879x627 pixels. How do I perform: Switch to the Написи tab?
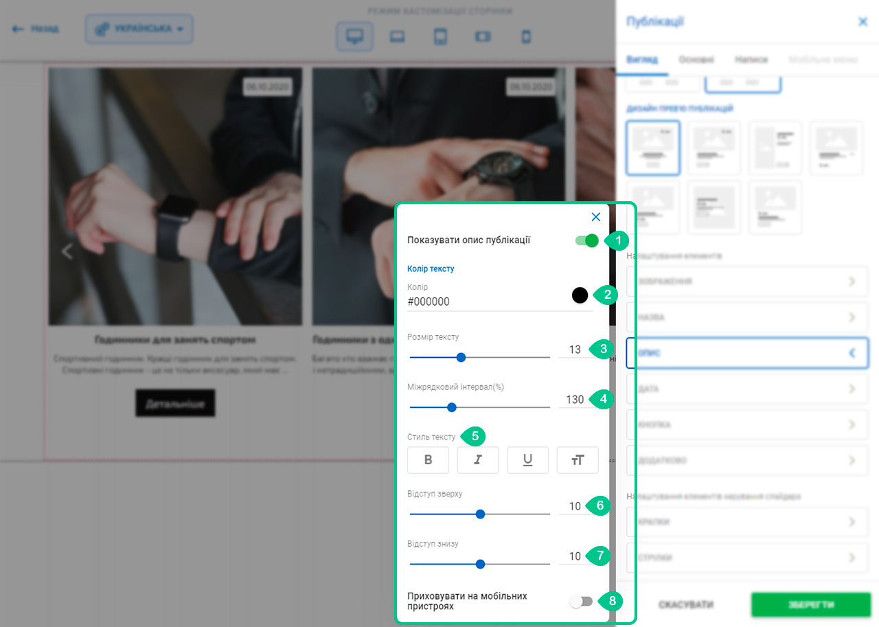[751, 60]
